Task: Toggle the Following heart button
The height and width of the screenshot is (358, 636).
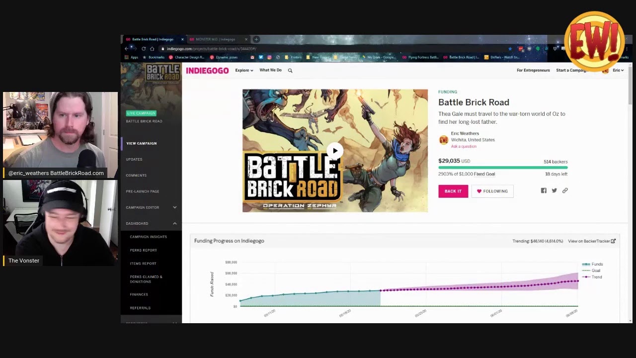Action: [x=492, y=191]
